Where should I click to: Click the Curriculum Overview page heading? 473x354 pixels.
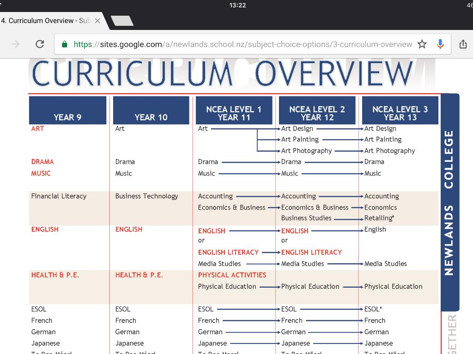[x=223, y=74]
